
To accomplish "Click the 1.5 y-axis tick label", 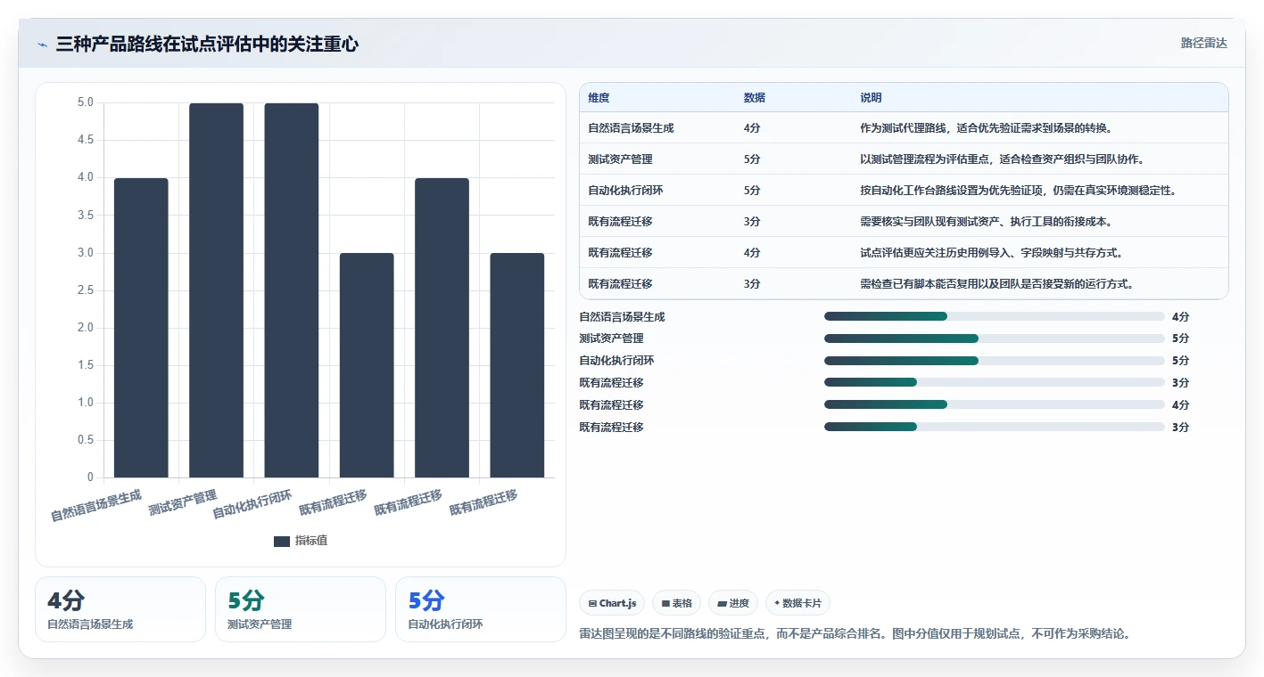I will 86,365.
